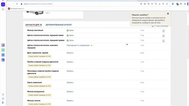The image size is (189, 106).
Task: Go forward to the next page
Action: click(x=13, y=4)
